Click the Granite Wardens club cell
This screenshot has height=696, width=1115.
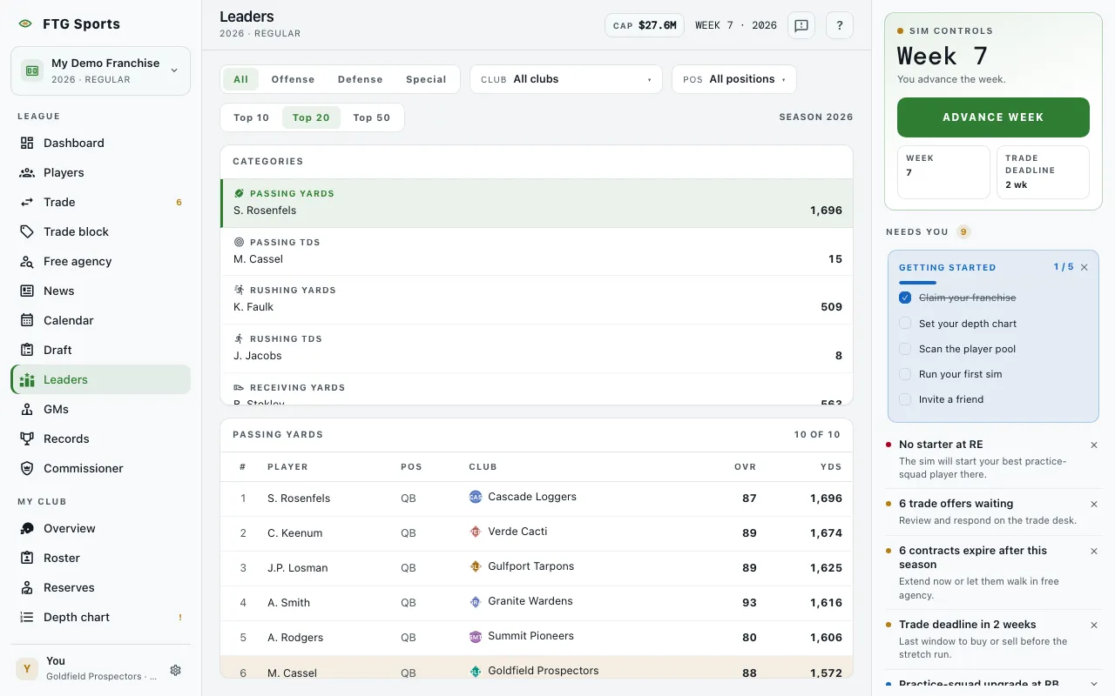521,601
